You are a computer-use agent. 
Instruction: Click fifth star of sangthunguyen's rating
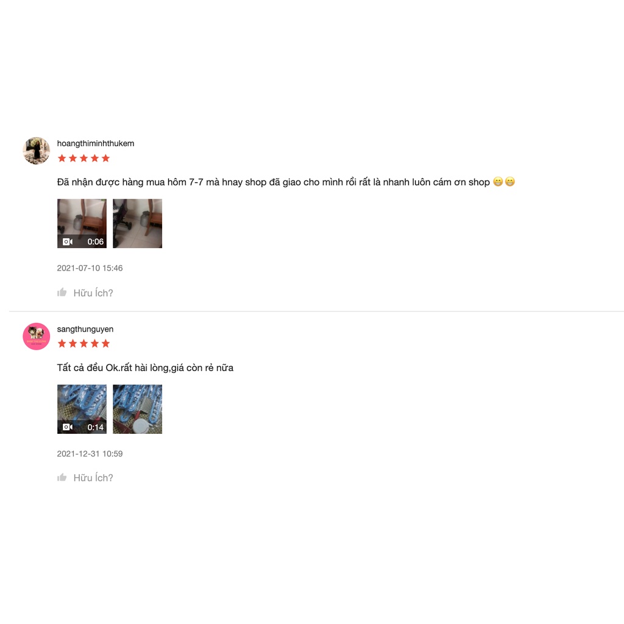coord(105,344)
